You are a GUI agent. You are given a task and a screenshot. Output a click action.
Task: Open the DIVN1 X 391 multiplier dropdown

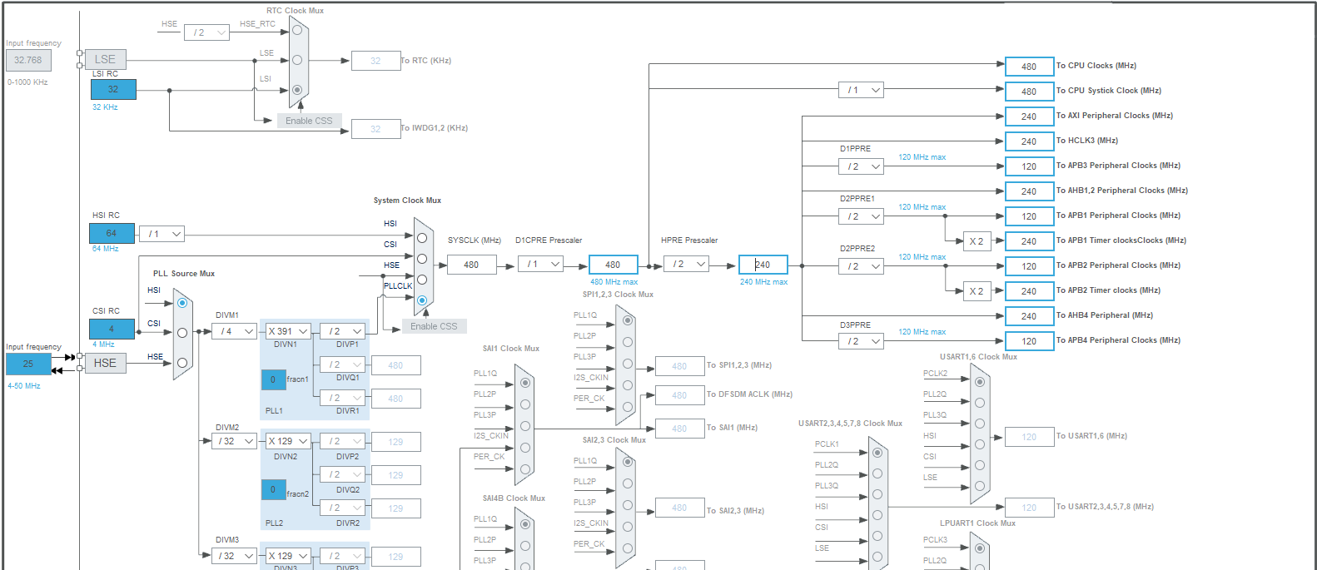click(288, 331)
